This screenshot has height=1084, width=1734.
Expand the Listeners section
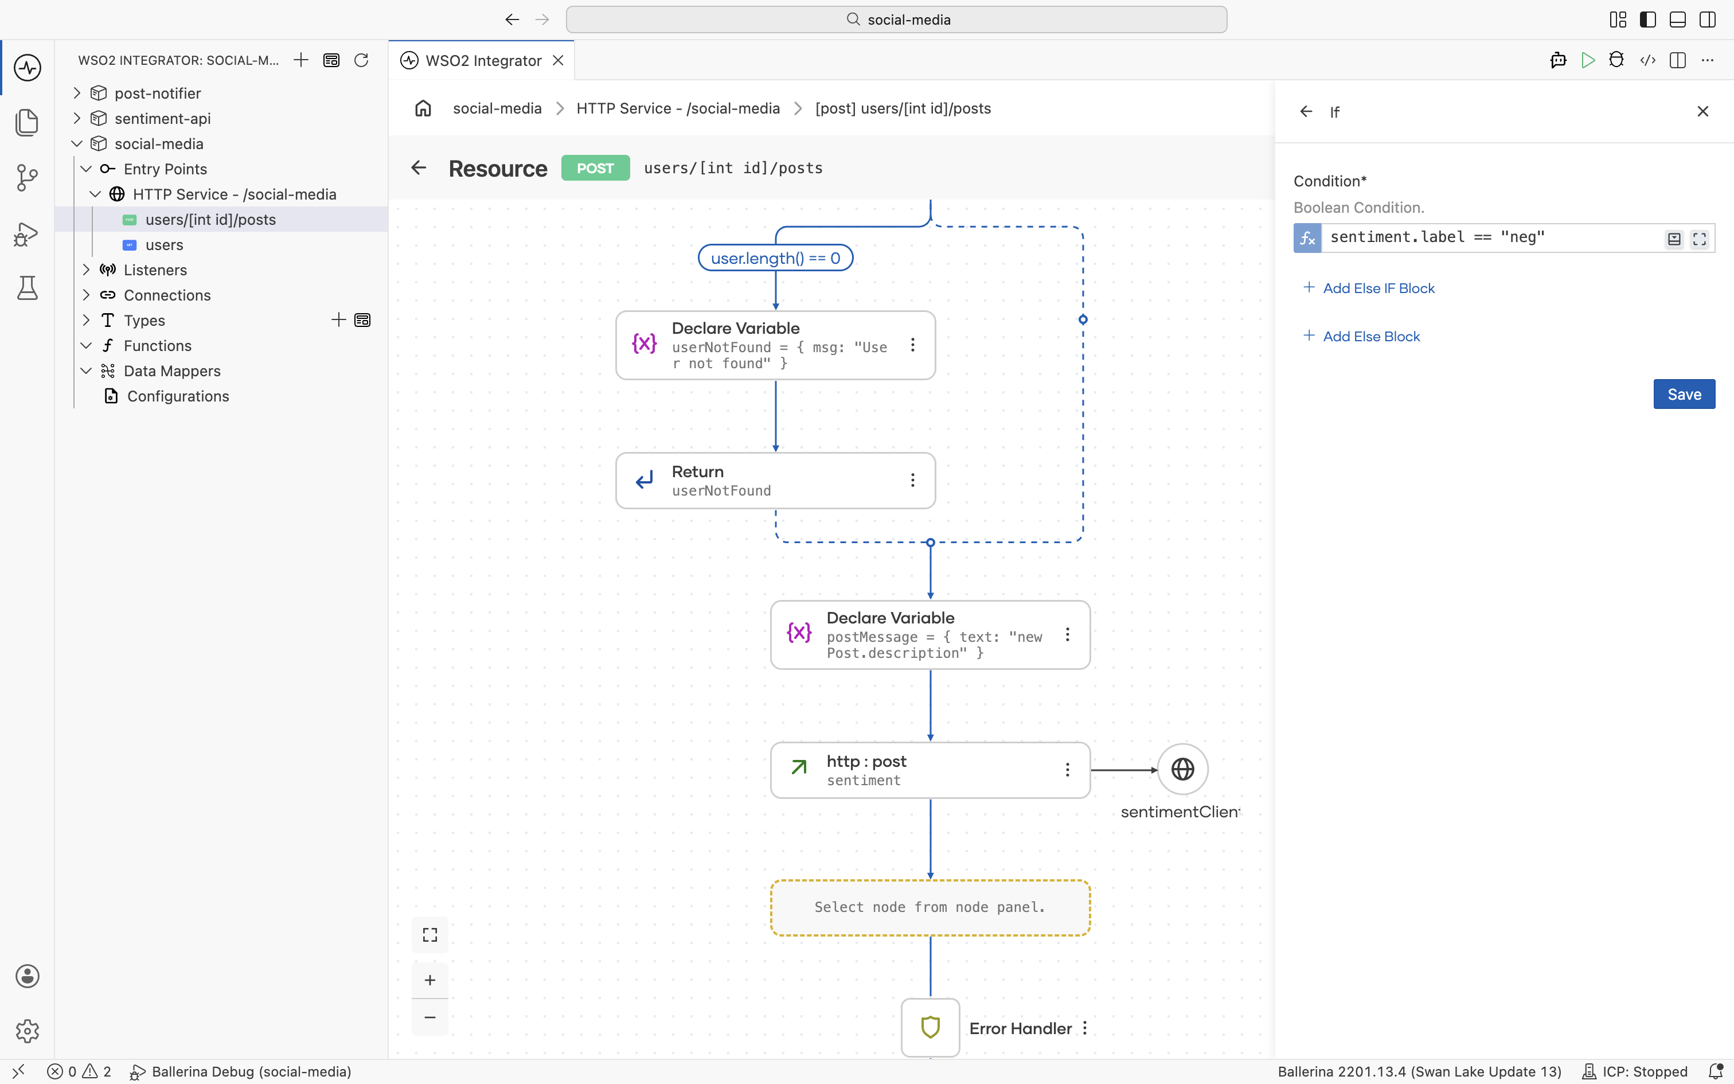point(86,270)
